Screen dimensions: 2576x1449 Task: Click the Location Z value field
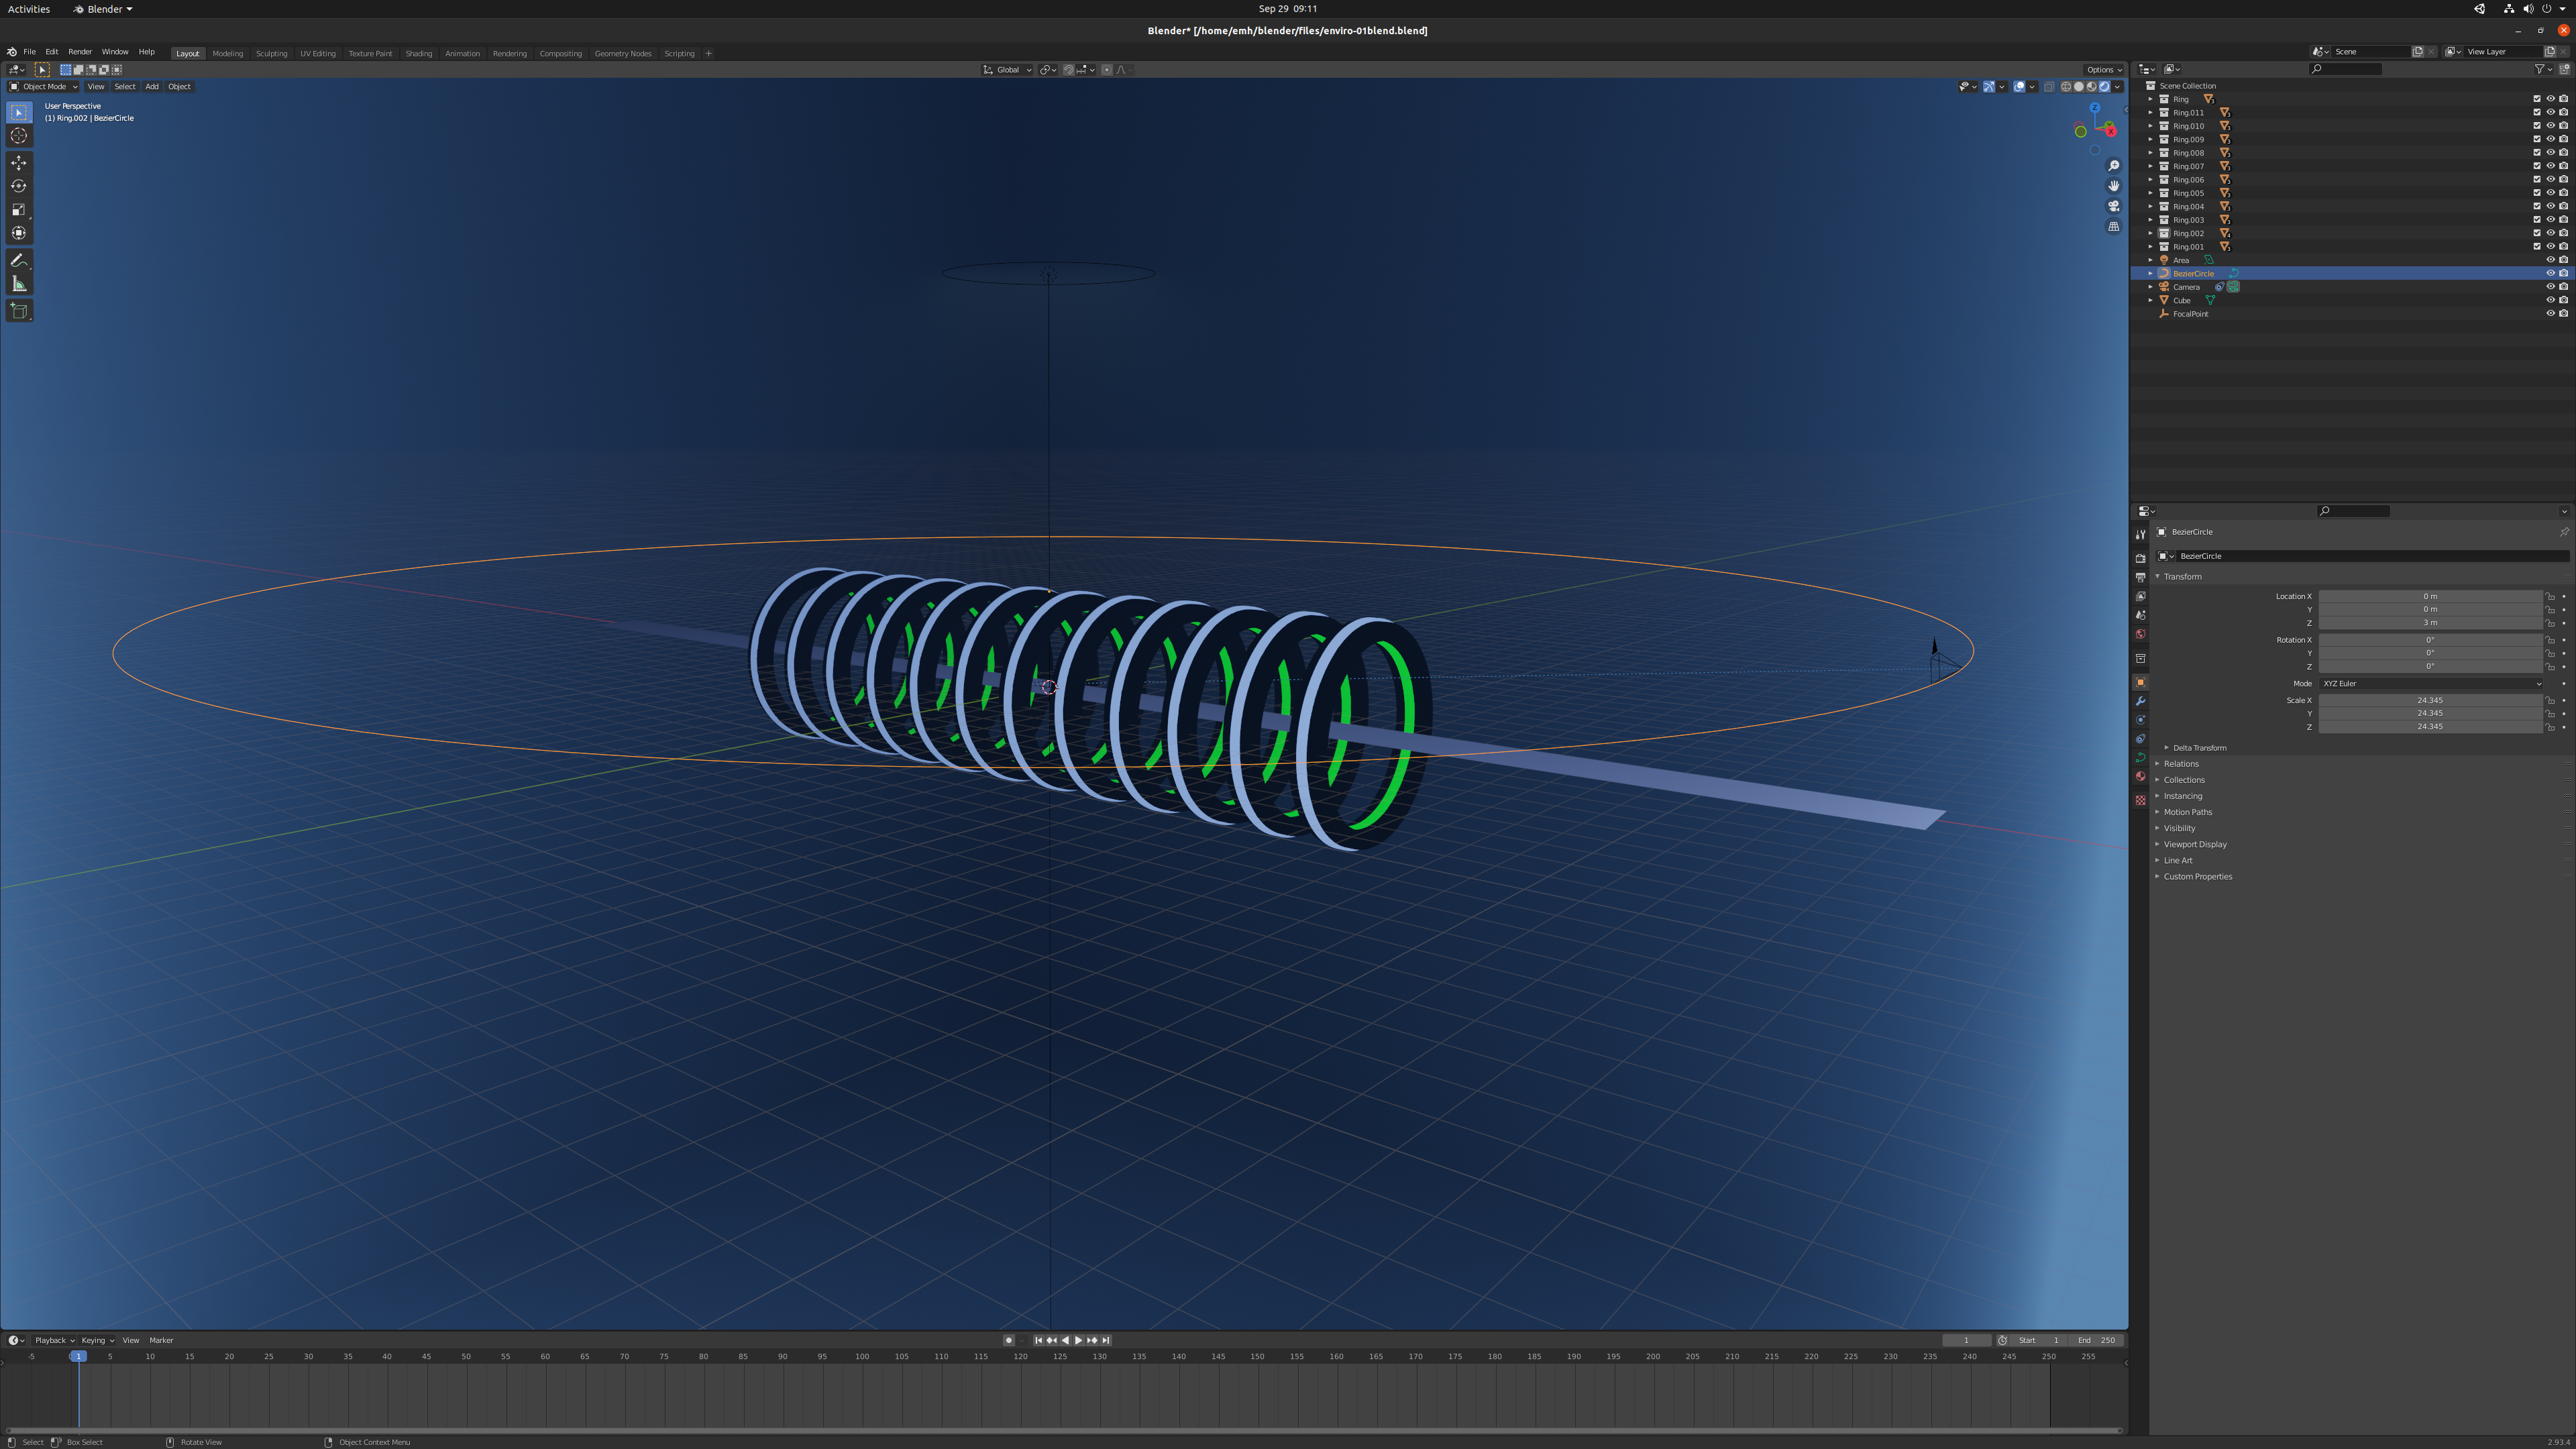click(2430, 622)
